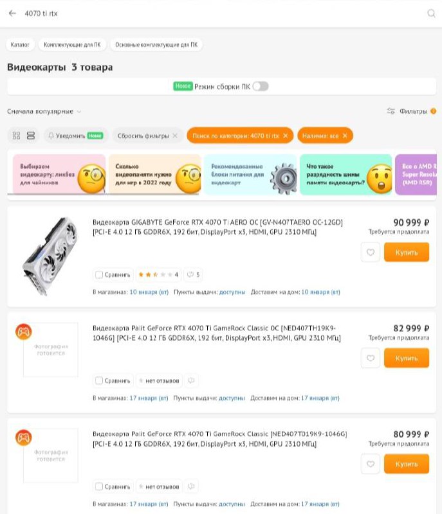Viewport: 442px width, 514px height.
Task: Switch to grid view layout
Action: click(17, 136)
